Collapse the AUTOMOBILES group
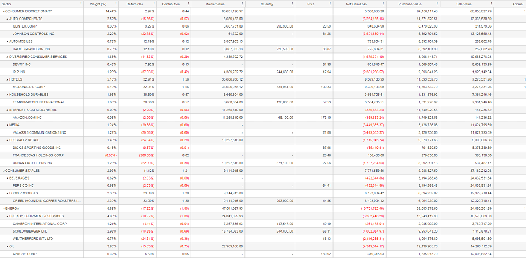 click(7, 42)
